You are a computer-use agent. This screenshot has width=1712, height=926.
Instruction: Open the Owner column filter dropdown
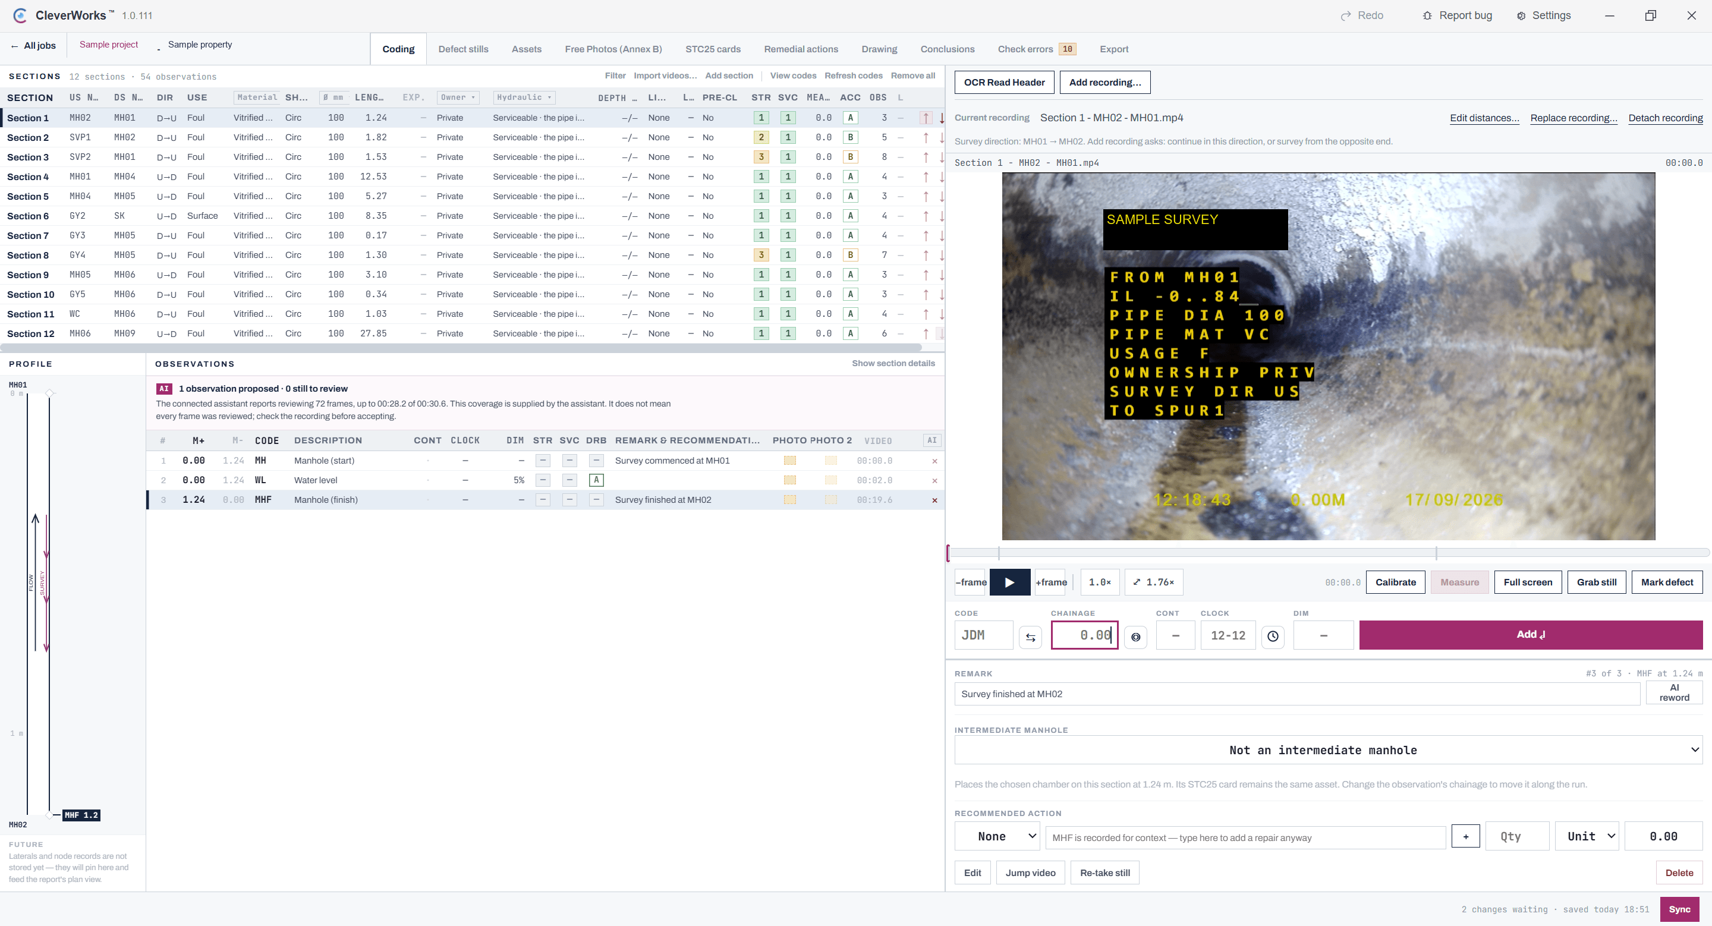(x=458, y=97)
